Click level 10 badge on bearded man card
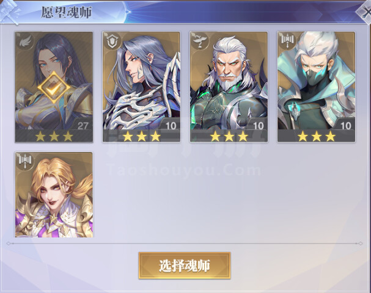 click(258, 126)
